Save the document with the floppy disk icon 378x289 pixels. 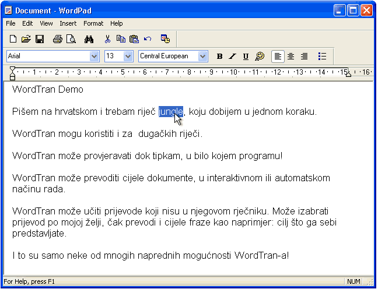pyautogui.click(x=40, y=39)
